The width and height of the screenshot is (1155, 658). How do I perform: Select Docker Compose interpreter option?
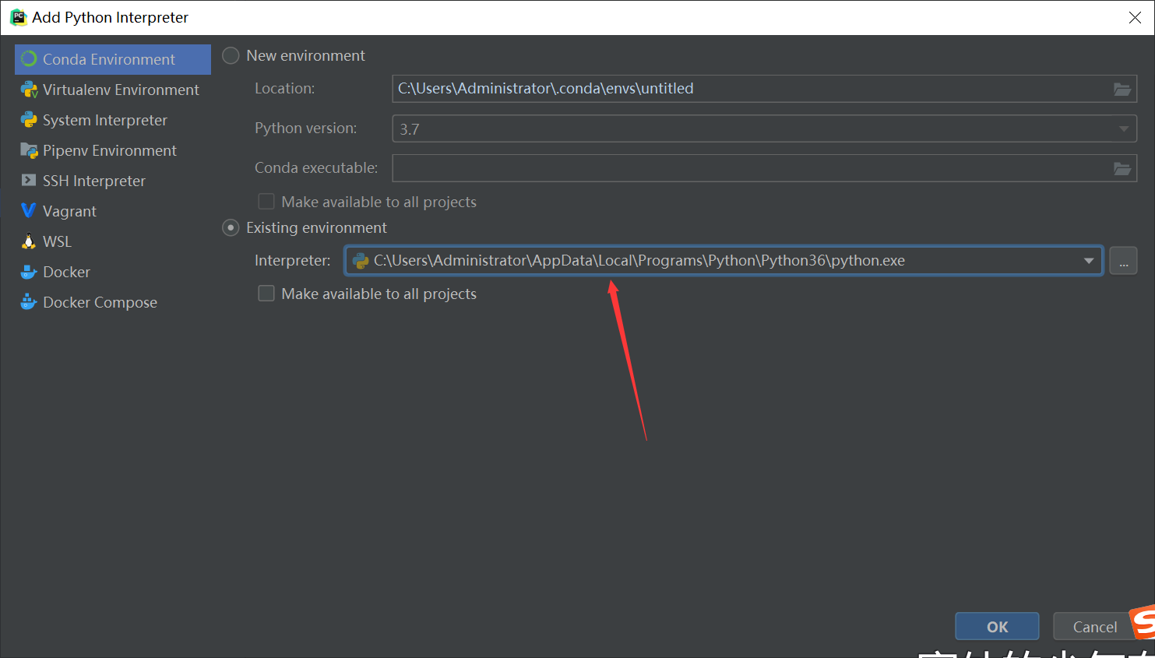click(x=113, y=302)
